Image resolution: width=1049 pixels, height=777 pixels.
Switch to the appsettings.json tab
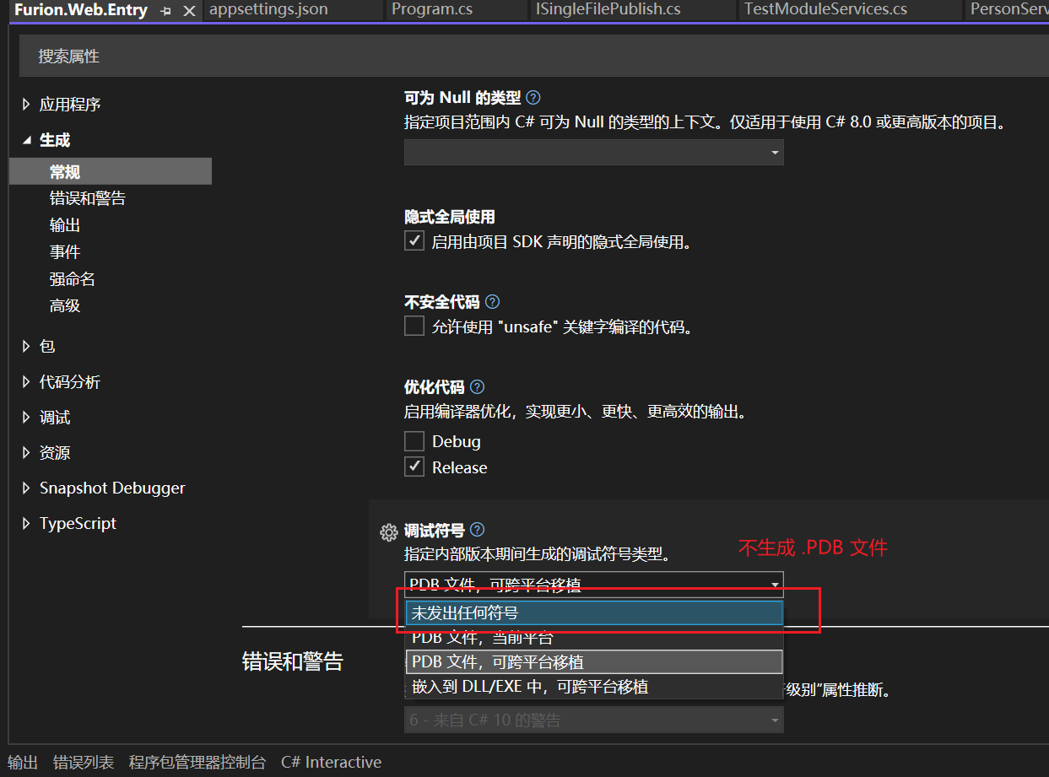268,10
